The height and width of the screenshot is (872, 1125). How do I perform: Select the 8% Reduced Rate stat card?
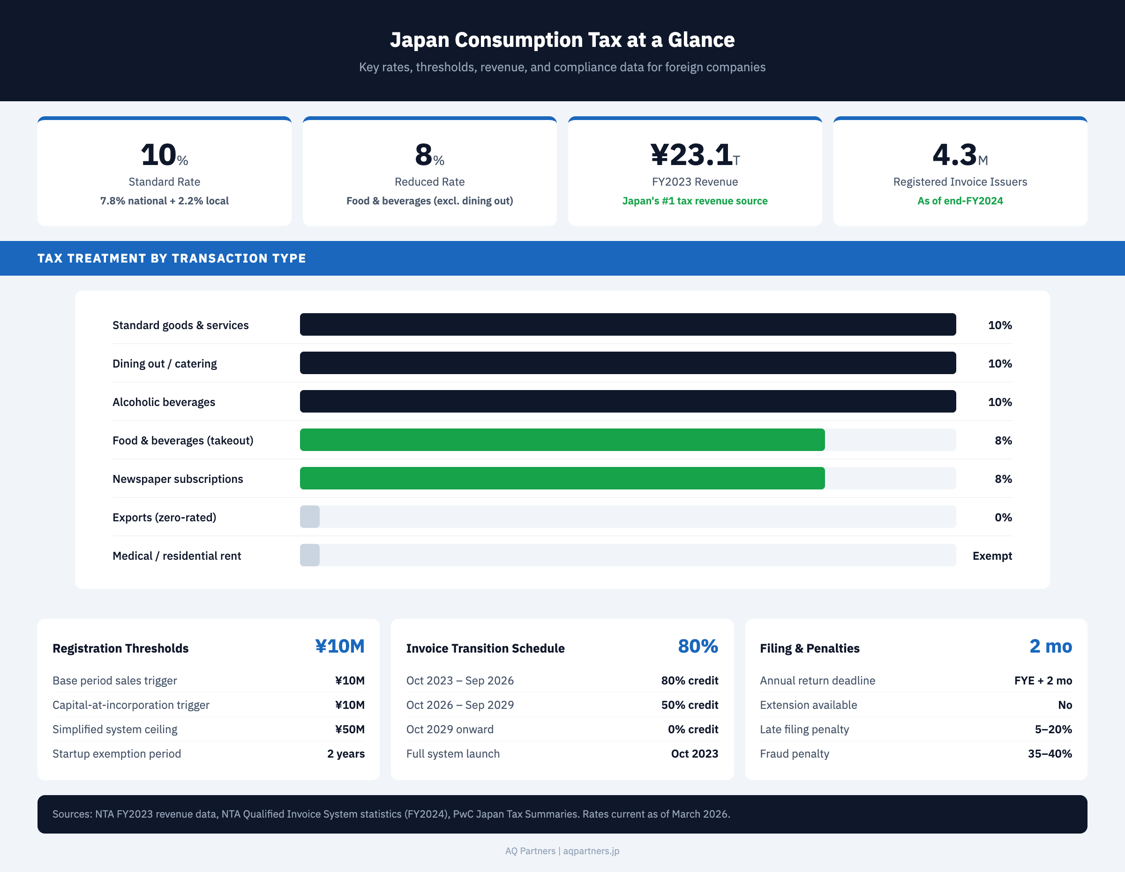pyautogui.click(x=429, y=171)
